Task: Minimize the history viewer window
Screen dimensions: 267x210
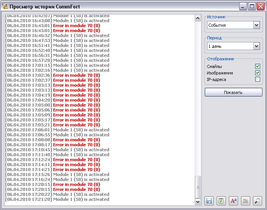Action: 243,6
